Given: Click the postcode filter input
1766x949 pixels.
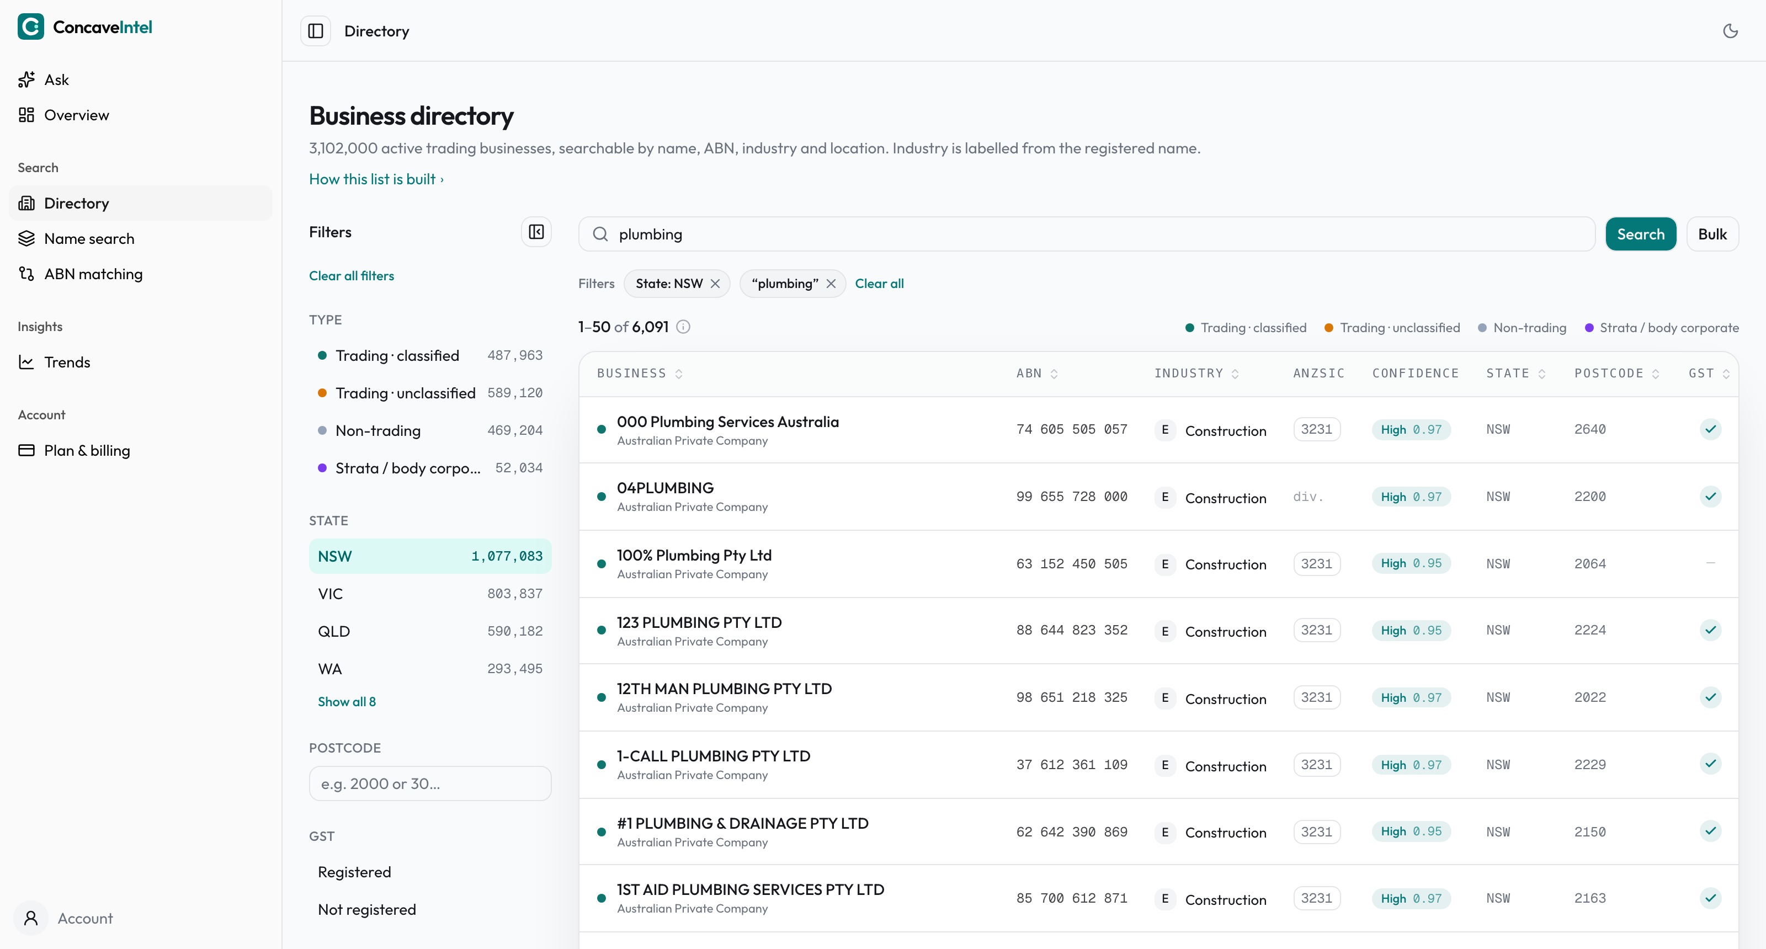Looking at the screenshot, I should (x=430, y=783).
